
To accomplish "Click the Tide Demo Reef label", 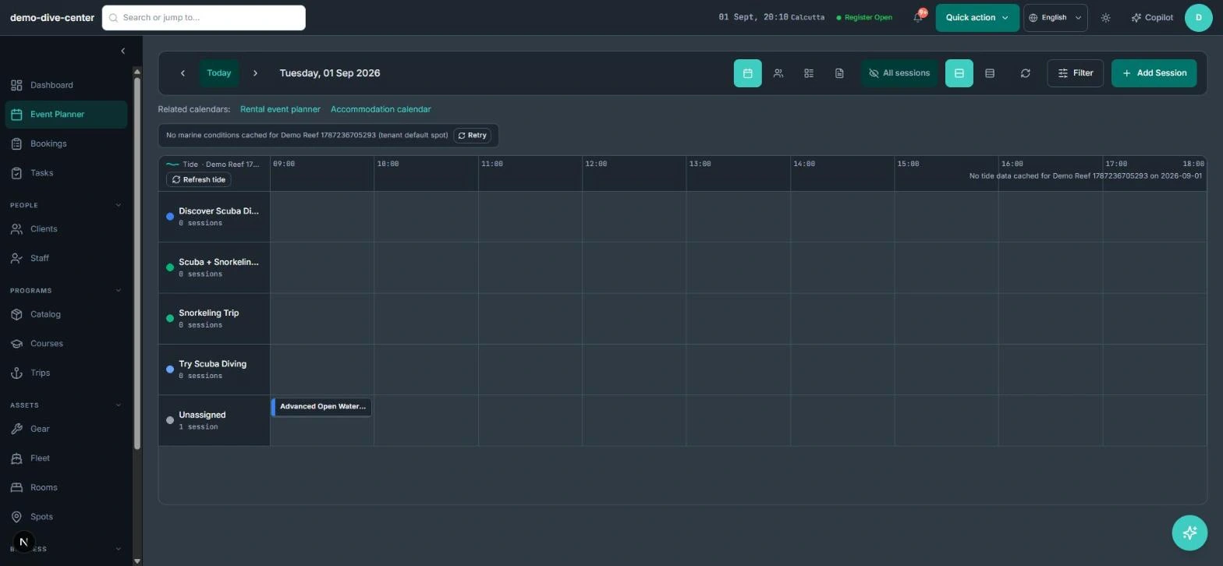I will [214, 164].
